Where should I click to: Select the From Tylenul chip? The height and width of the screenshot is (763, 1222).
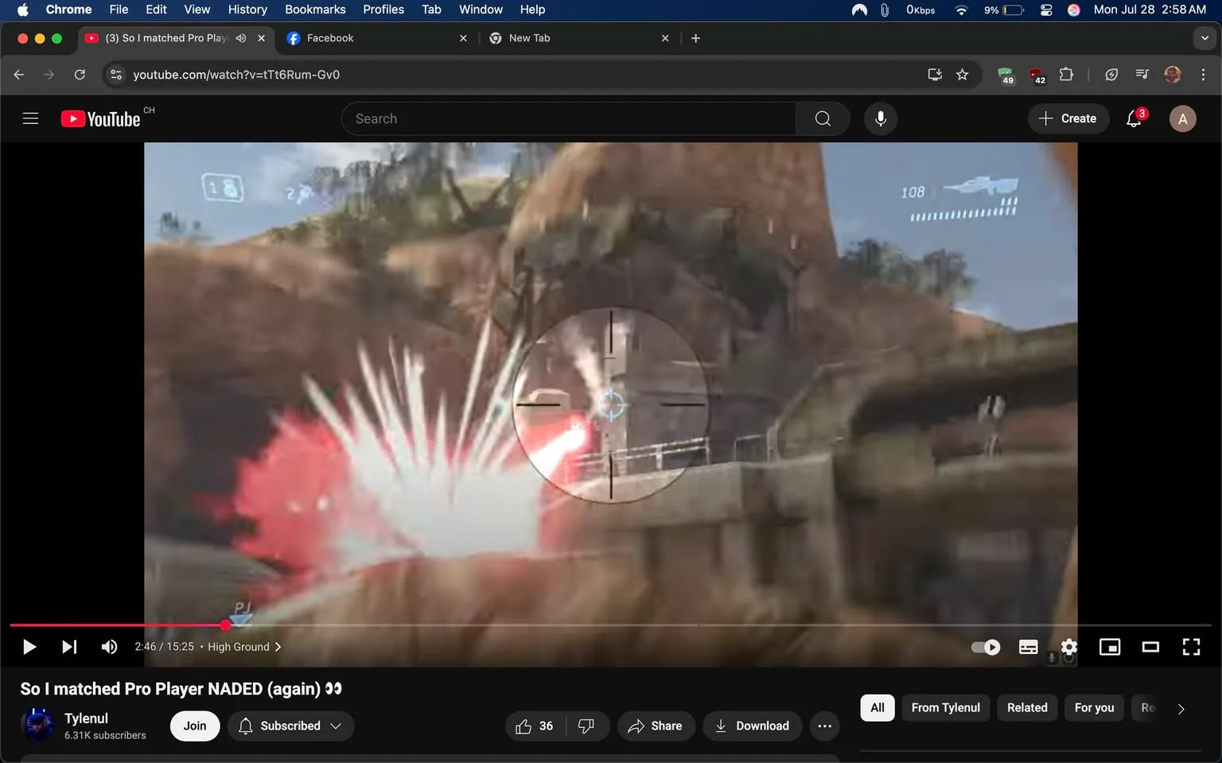(945, 707)
